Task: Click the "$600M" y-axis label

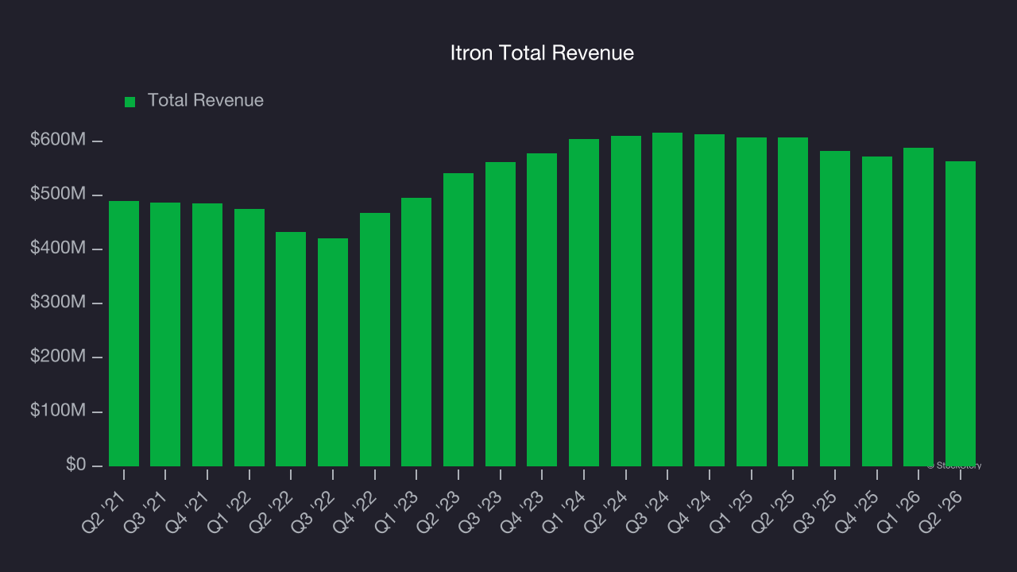Action: pyautogui.click(x=57, y=140)
